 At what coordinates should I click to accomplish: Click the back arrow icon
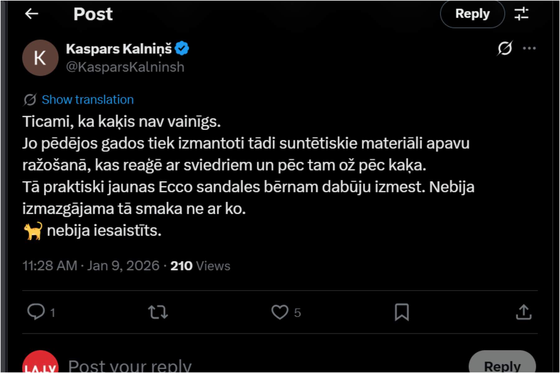31,14
